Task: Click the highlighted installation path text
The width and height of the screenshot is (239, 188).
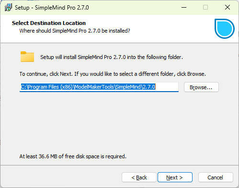Action: (x=88, y=87)
